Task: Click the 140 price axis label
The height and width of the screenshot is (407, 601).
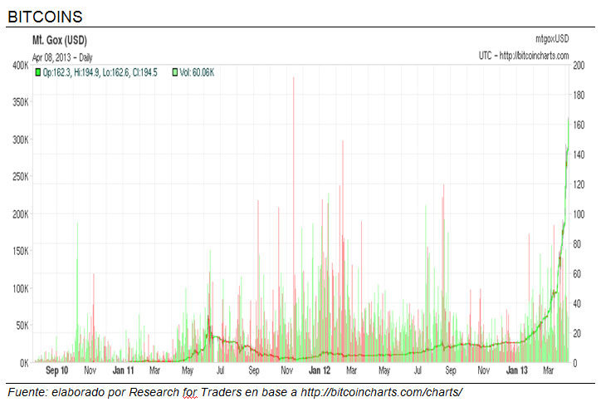Action: click(x=579, y=154)
